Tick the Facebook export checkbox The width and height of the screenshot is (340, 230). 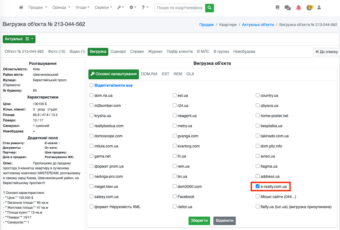pyautogui.click(x=175, y=197)
